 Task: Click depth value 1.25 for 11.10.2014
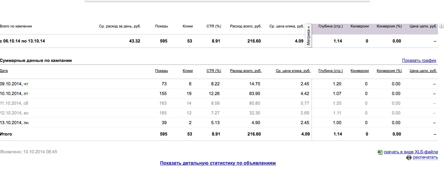pyautogui.click(x=337, y=103)
